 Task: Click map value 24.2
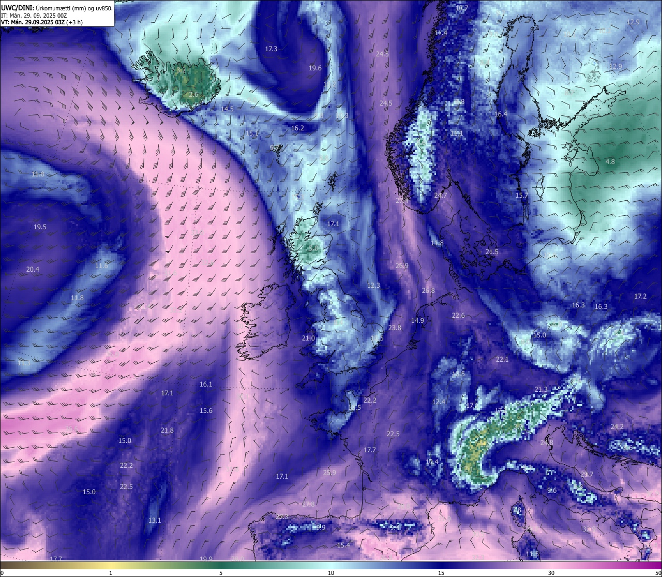click(617, 426)
